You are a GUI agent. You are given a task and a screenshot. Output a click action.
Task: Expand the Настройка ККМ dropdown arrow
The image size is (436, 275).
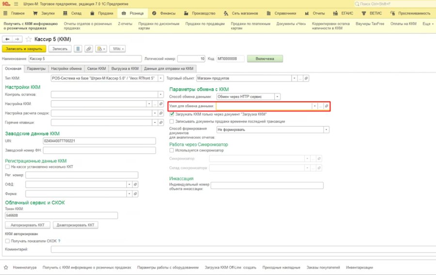pyautogui.click(x=149, y=104)
